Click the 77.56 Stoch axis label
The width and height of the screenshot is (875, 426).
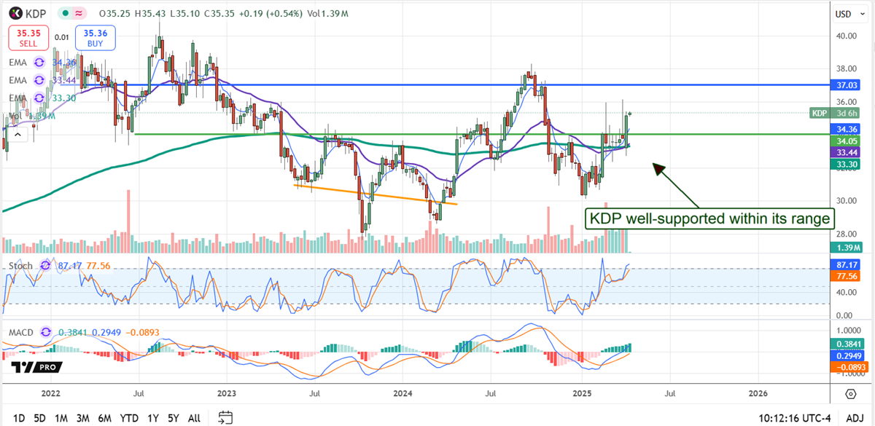pos(847,278)
